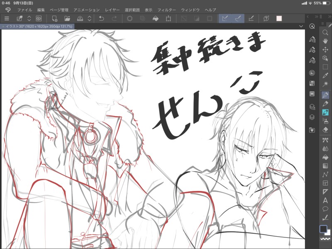Open the アニメーション menu

(86, 10)
